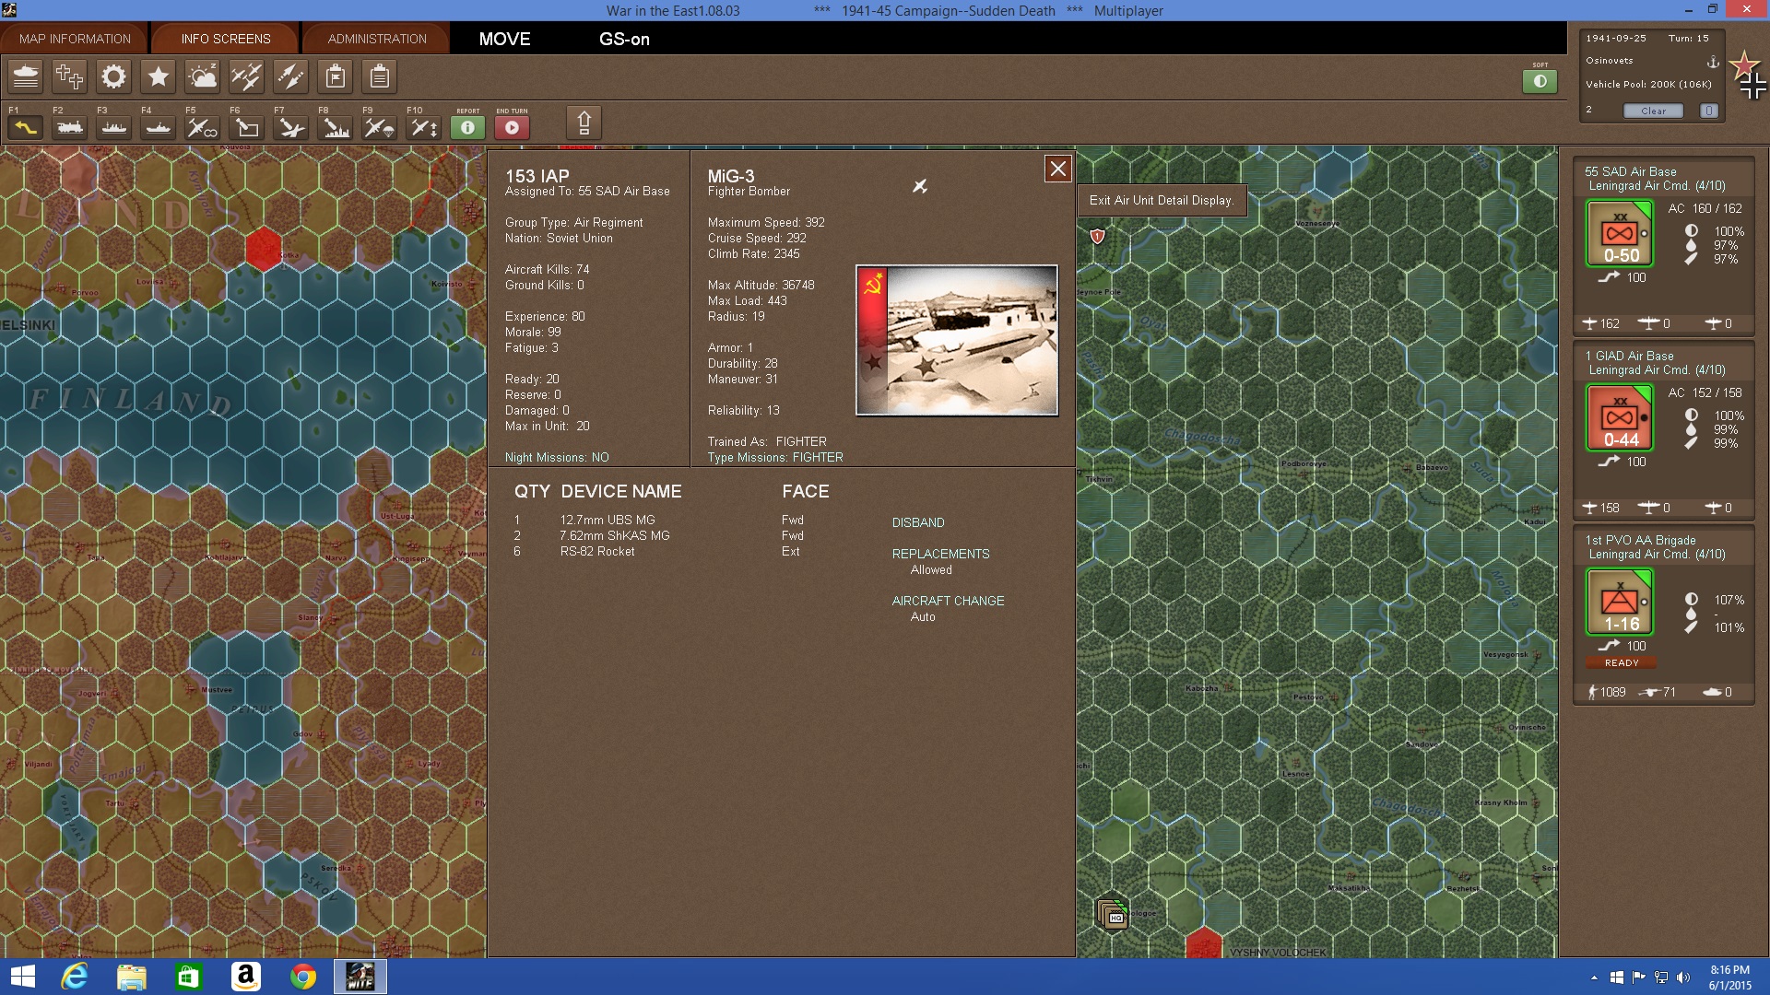
Task: Select the 1 GIAD Air Base unit counter
Action: pyautogui.click(x=1620, y=418)
